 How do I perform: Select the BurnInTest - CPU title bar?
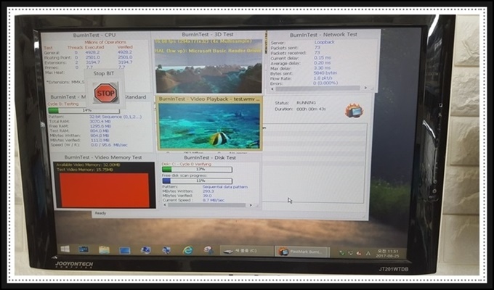point(94,36)
